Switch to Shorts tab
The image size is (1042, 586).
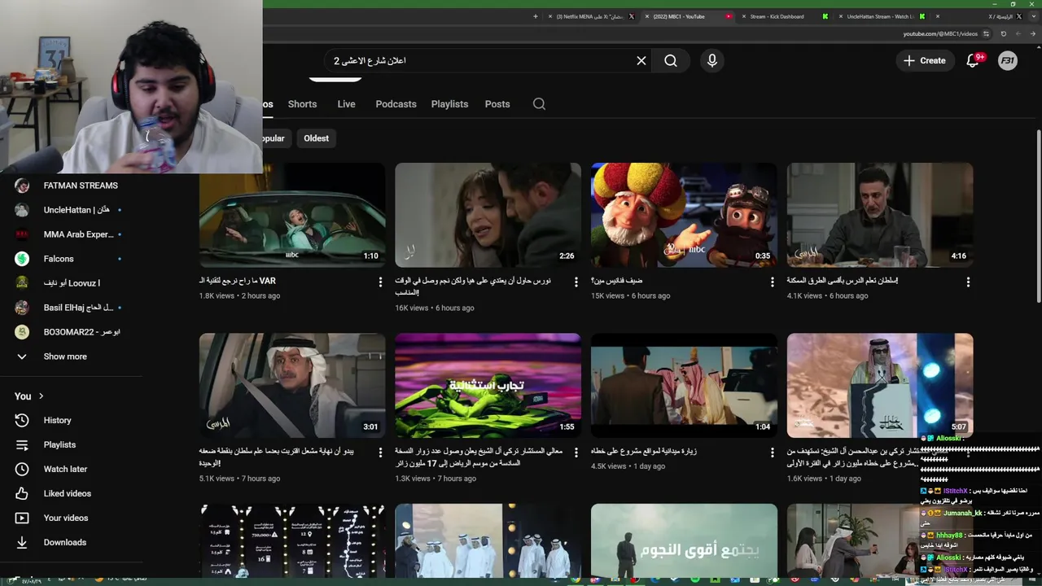tap(302, 104)
